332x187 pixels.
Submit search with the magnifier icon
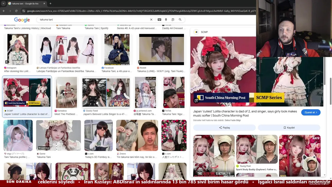tap(180, 19)
